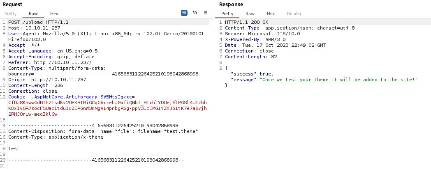Viewport: 431px width, 169px height.
Task: Toggle line wrap icon in Request panel
Action: click(184, 13)
